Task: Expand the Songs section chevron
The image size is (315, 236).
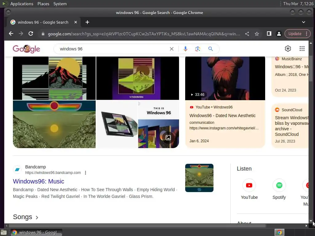Action: coord(37,217)
